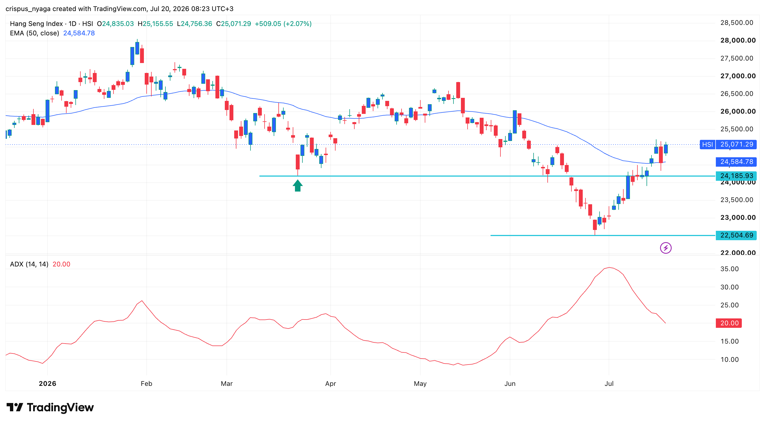Click the blue 24,584.78 EMA price tag
The height and width of the screenshot is (424, 765).
coord(736,162)
